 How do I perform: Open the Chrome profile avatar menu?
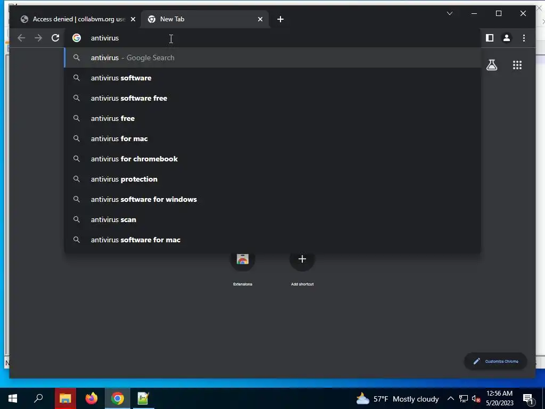pos(507,38)
